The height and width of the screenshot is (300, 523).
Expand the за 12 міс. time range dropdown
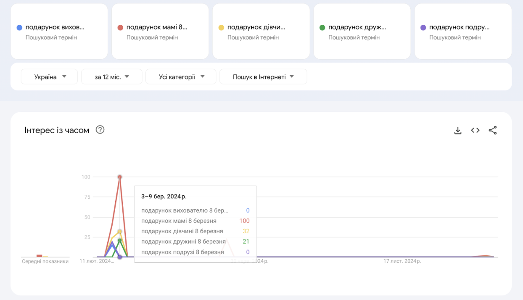[112, 77]
